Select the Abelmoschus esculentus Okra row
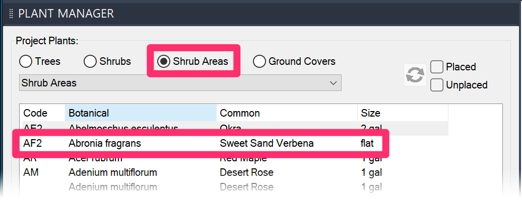This screenshot has height=201, width=522. click(234, 128)
